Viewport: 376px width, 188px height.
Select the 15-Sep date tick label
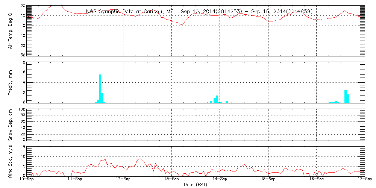(268, 179)
